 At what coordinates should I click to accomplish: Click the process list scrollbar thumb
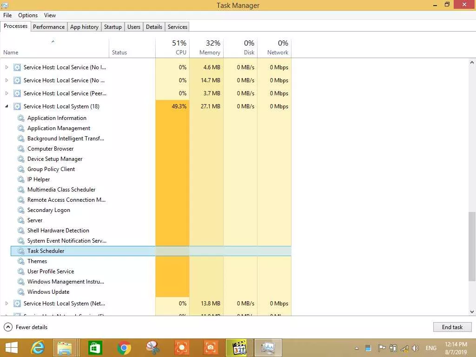(472, 247)
